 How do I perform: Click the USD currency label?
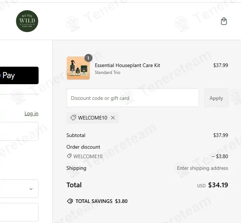pyautogui.click(x=201, y=186)
